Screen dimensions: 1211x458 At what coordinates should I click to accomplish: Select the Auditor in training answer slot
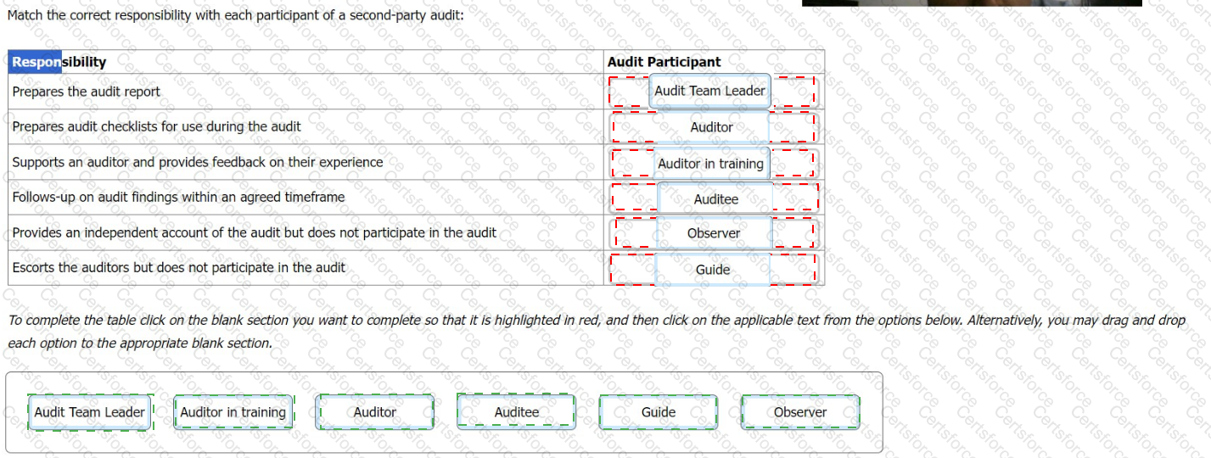711,164
